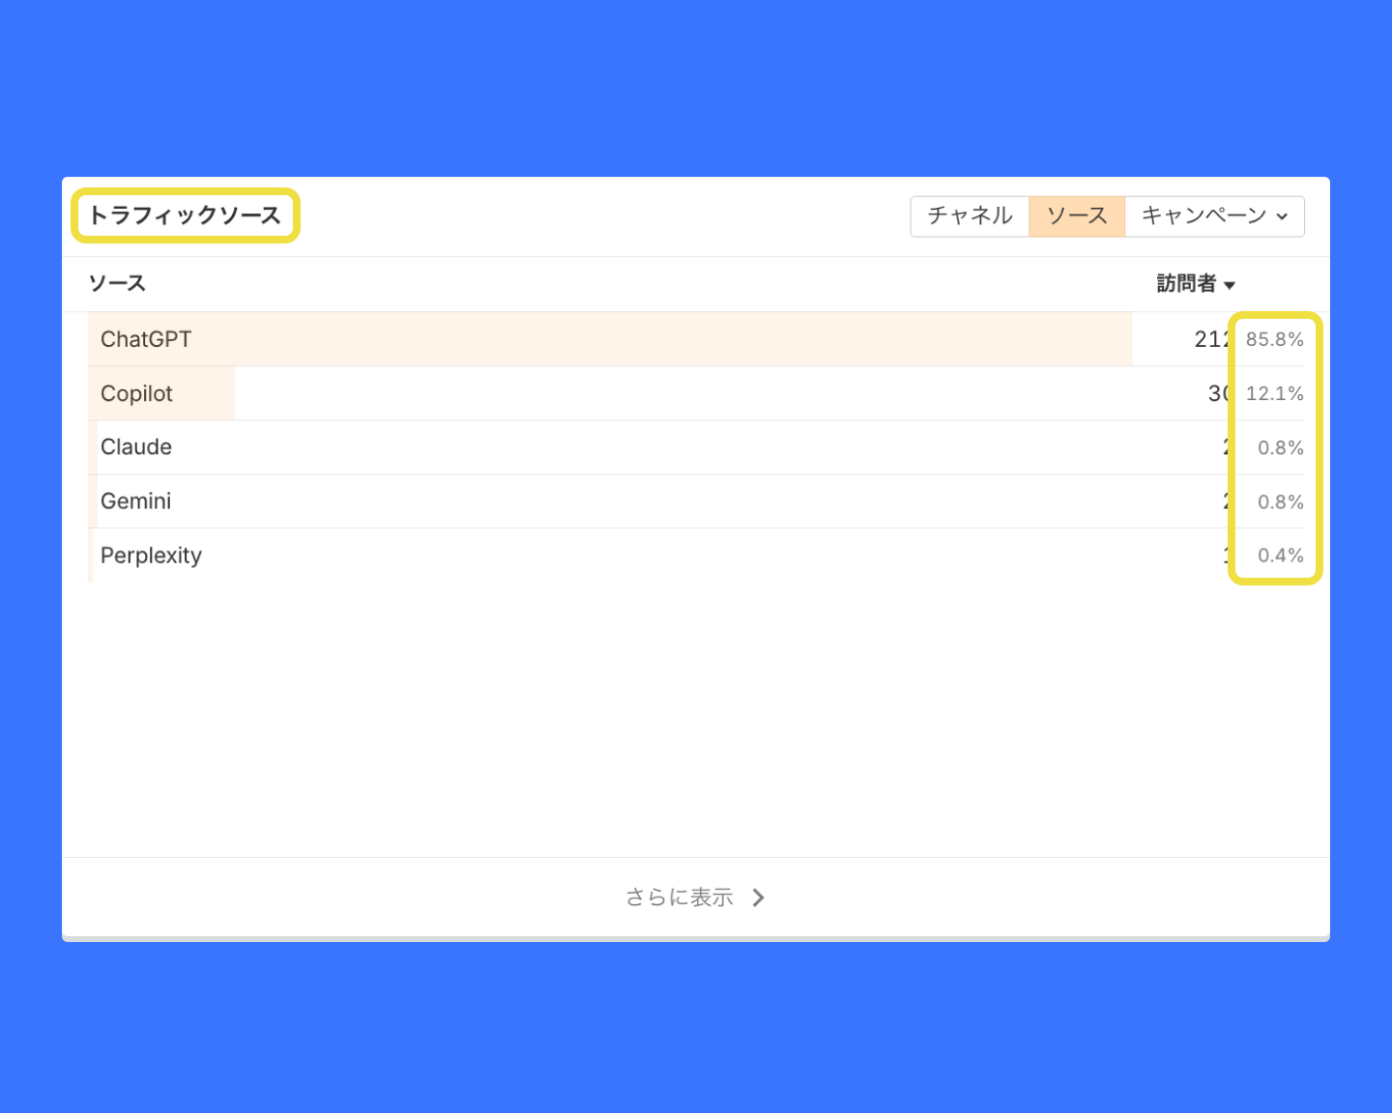Switch to the チャネル tab

(x=970, y=215)
